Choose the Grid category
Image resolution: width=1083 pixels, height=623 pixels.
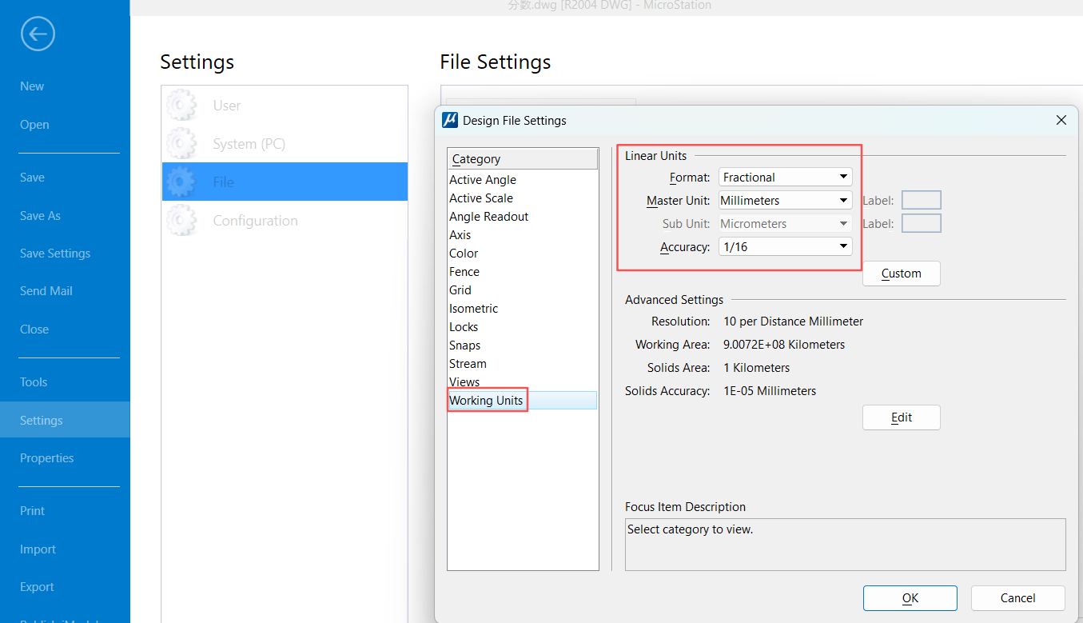point(460,290)
